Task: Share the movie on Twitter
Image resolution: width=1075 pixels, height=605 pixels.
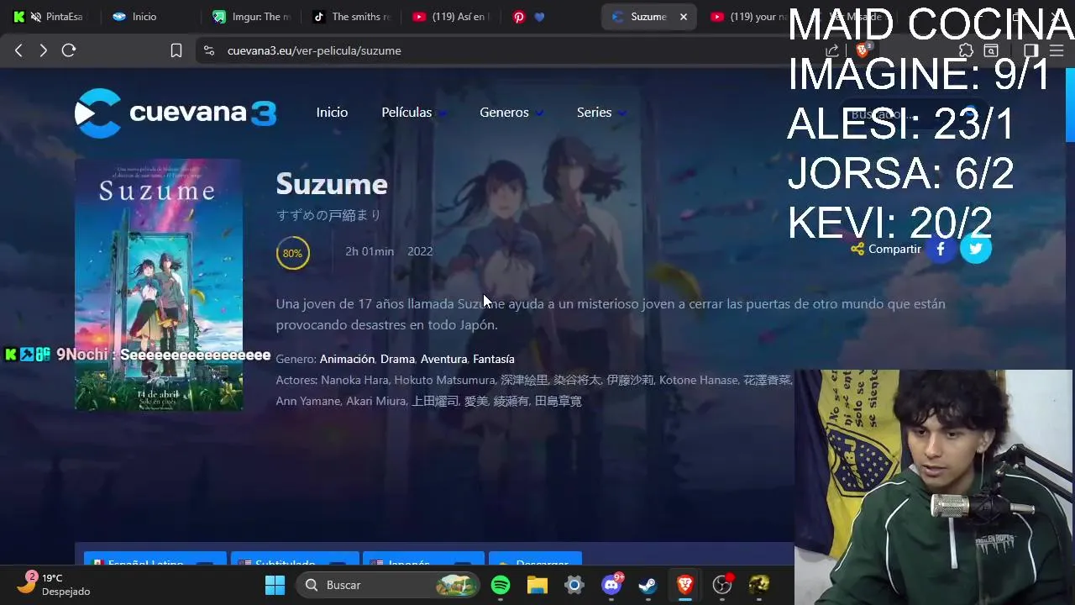Action: (x=976, y=249)
